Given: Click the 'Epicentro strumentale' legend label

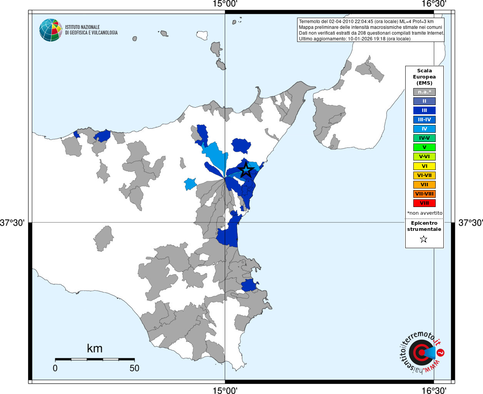Looking at the screenshot, I should point(424,226).
